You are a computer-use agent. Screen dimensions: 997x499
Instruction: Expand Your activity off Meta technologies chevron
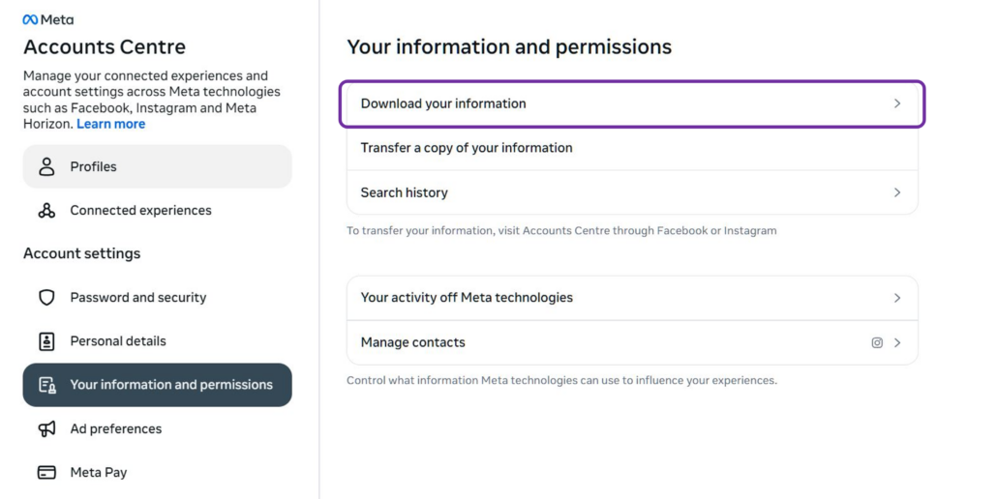[897, 298]
